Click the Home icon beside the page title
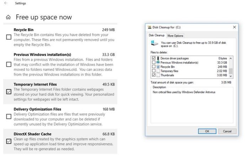 coord(8,17)
